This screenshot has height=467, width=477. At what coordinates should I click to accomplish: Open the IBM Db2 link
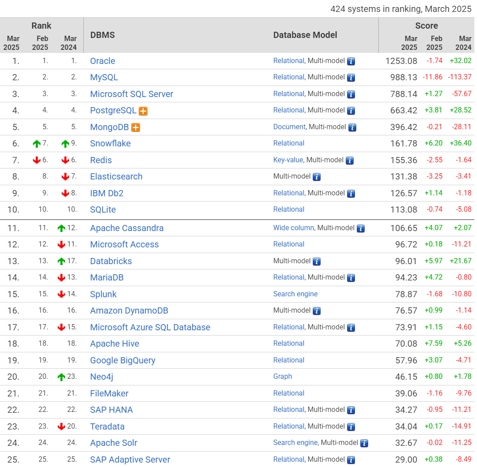(x=107, y=194)
